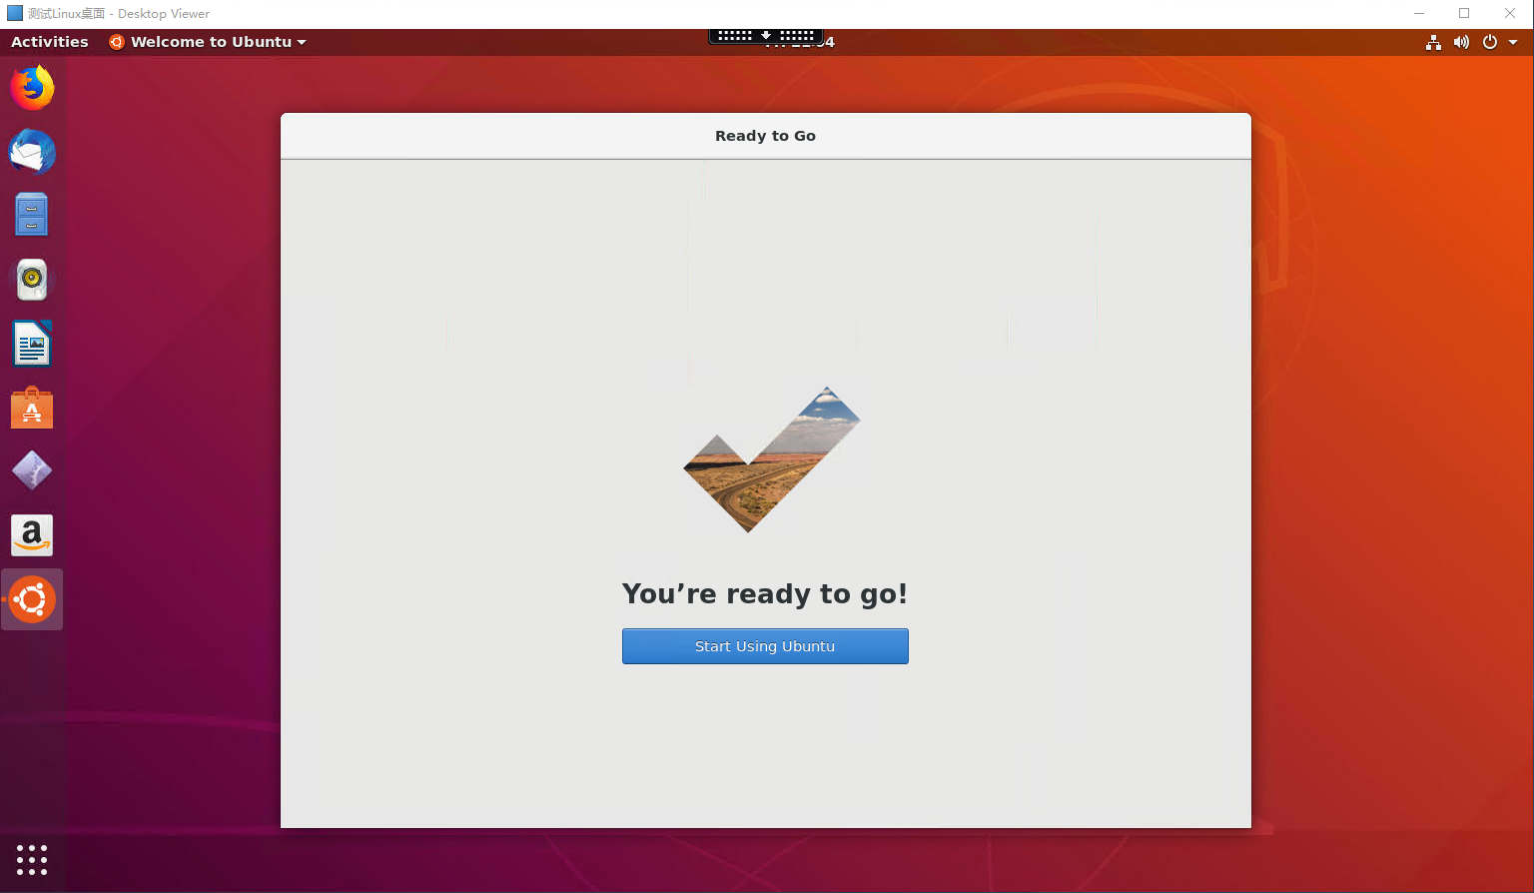The width and height of the screenshot is (1534, 893).
Task: Open the Welcome to Ubuntu app menu
Action: pos(207,42)
